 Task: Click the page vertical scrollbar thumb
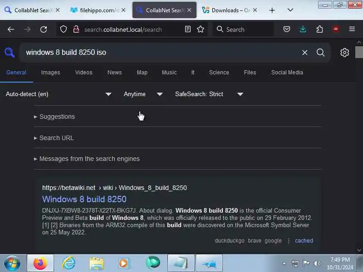[359, 52]
